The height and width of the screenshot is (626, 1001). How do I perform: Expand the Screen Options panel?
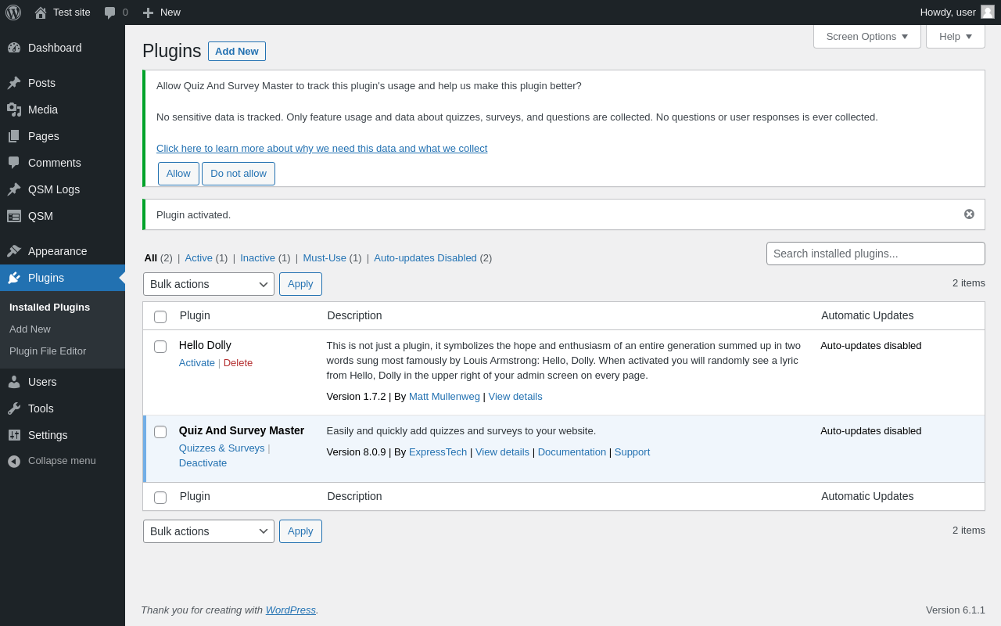coord(866,36)
